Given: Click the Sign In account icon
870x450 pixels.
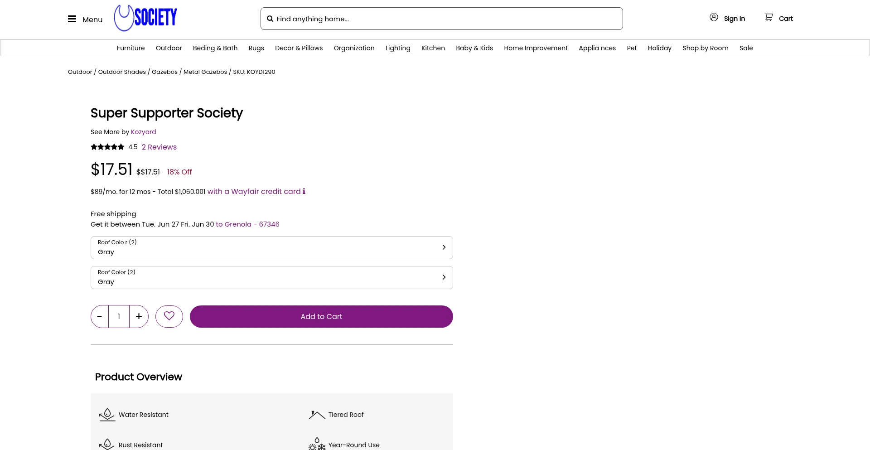Looking at the screenshot, I should 714,17.
